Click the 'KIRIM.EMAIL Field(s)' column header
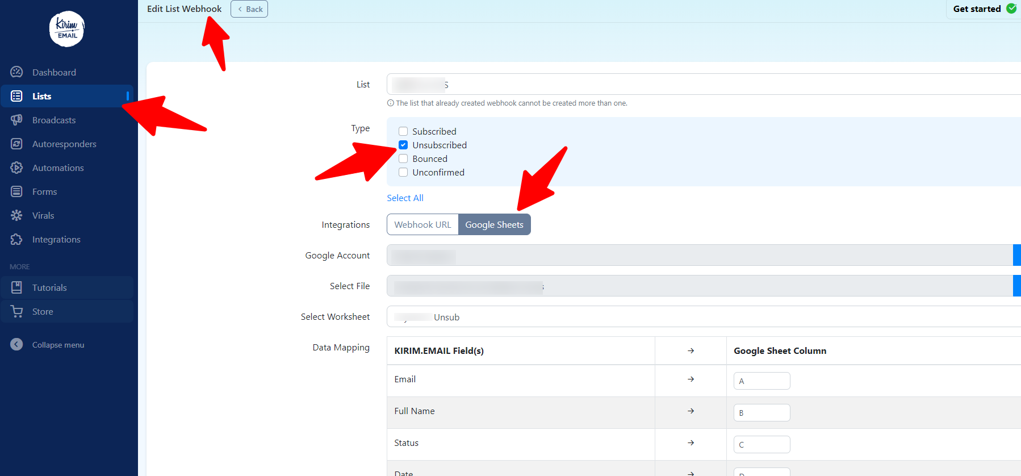This screenshot has width=1021, height=476. point(439,350)
